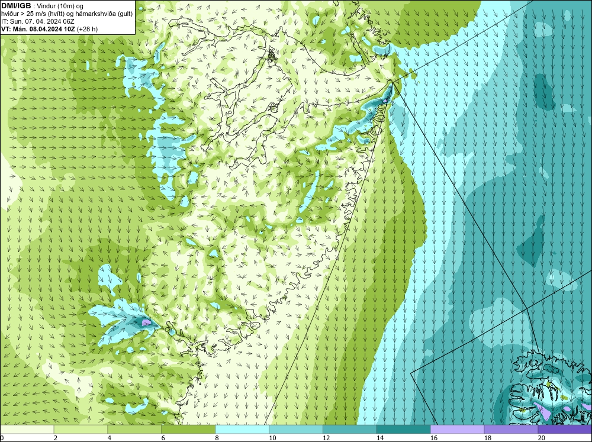Select the 0–2 m/s pale yellow swatch
Image resolution: width=592 pixels, height=442 pixels.
click(27, 430)
